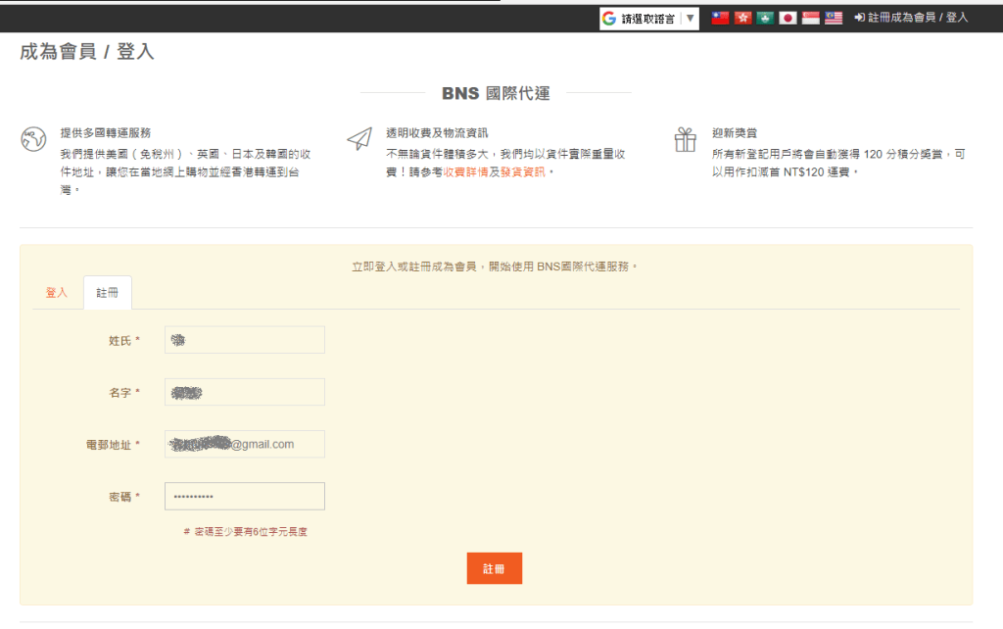Click 註冊成為會員 / 登入 in top bar
The image size is (1003, 629).
coord(911,18)
